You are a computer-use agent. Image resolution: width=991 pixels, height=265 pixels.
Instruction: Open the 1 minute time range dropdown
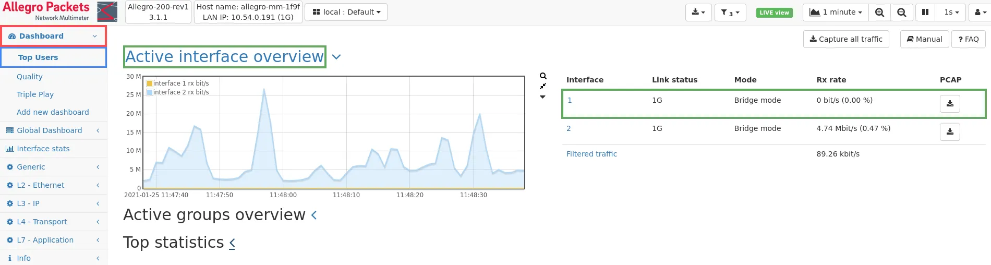point(836,13)
